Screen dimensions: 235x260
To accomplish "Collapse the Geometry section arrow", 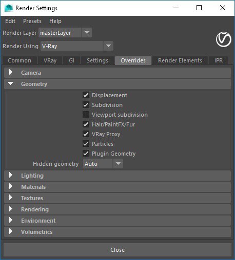I will [x=11, y=83].
